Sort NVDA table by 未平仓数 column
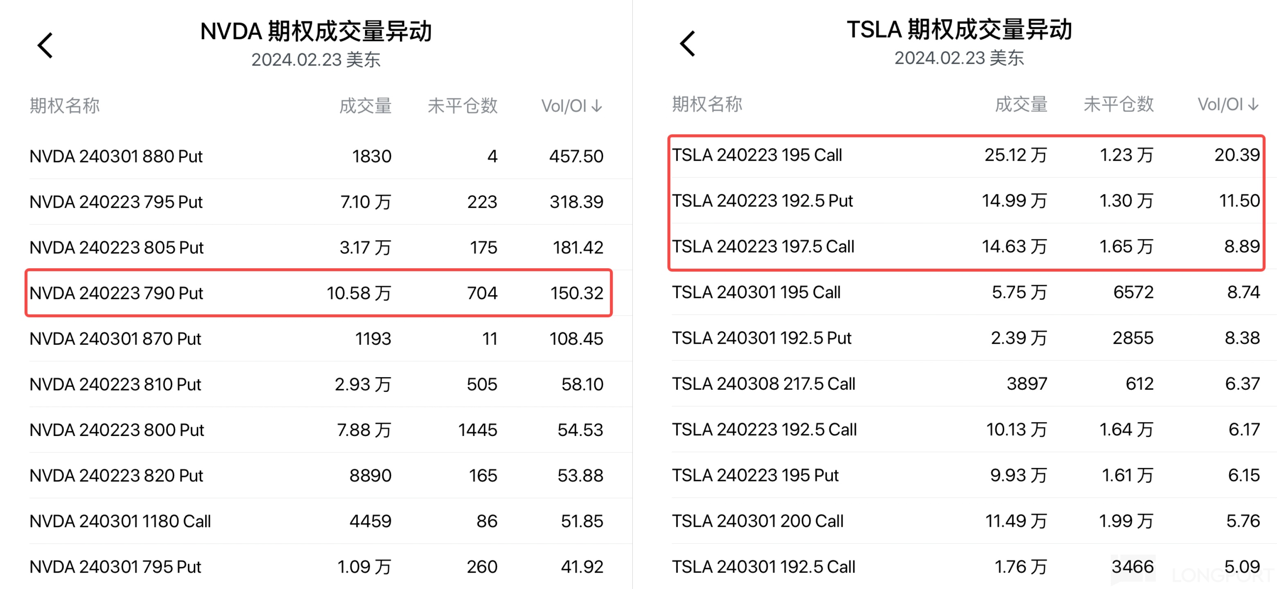The height and width of the screenshot is (589, 1277). pyautogui.click(x=462, y=106)
